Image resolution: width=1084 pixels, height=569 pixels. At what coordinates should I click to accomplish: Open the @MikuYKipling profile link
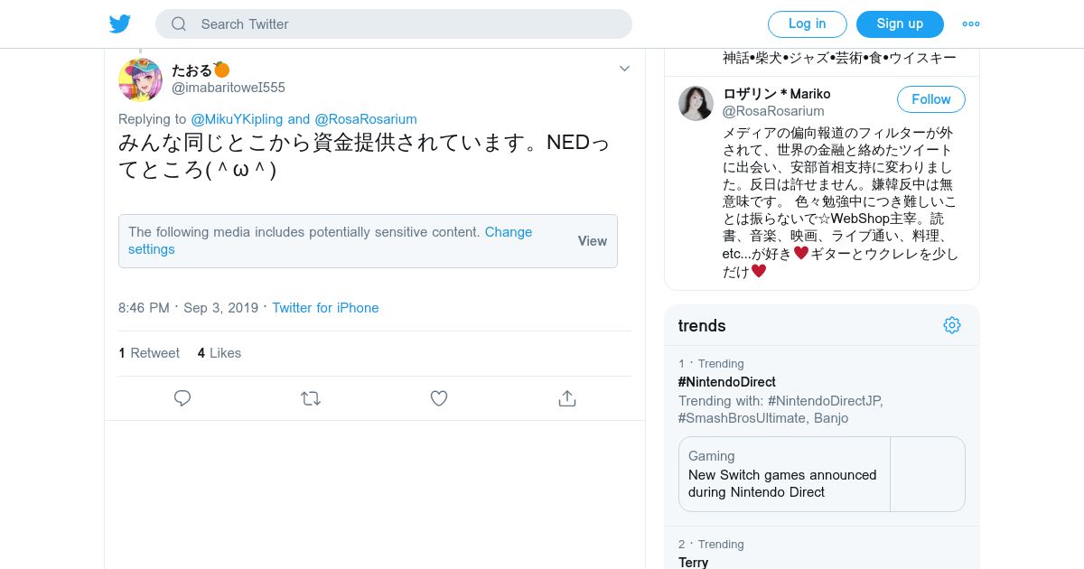pyautogui.click(x=237, y=119)
